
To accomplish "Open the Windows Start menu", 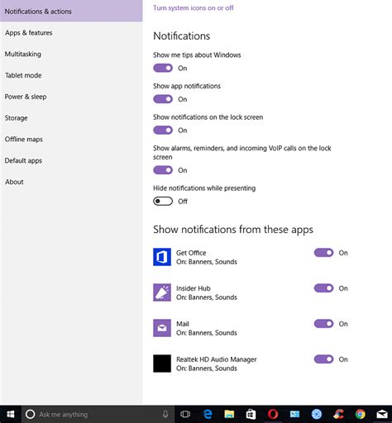I will (x=11, y=414).
